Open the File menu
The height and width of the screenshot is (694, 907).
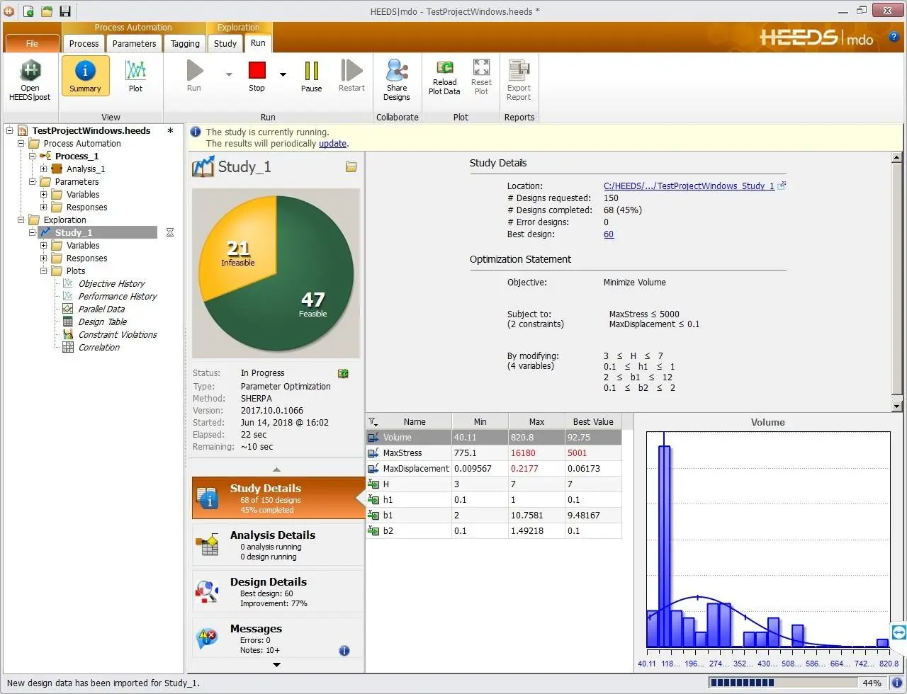click(x=32, y=43)
